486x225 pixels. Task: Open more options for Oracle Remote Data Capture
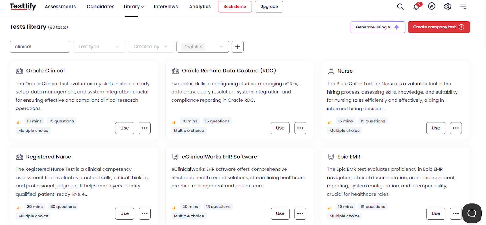tap(300, 128)
